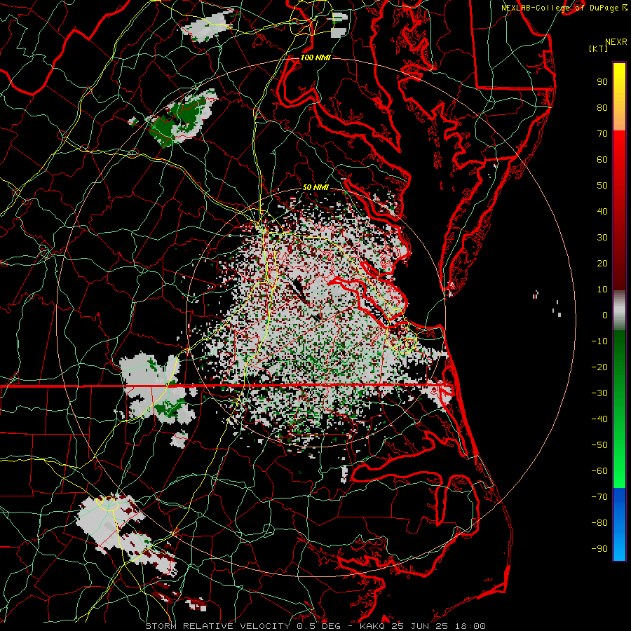
Task: Click the -10 knot scale label
Action: pyautogui.click(x=599, y=341)
